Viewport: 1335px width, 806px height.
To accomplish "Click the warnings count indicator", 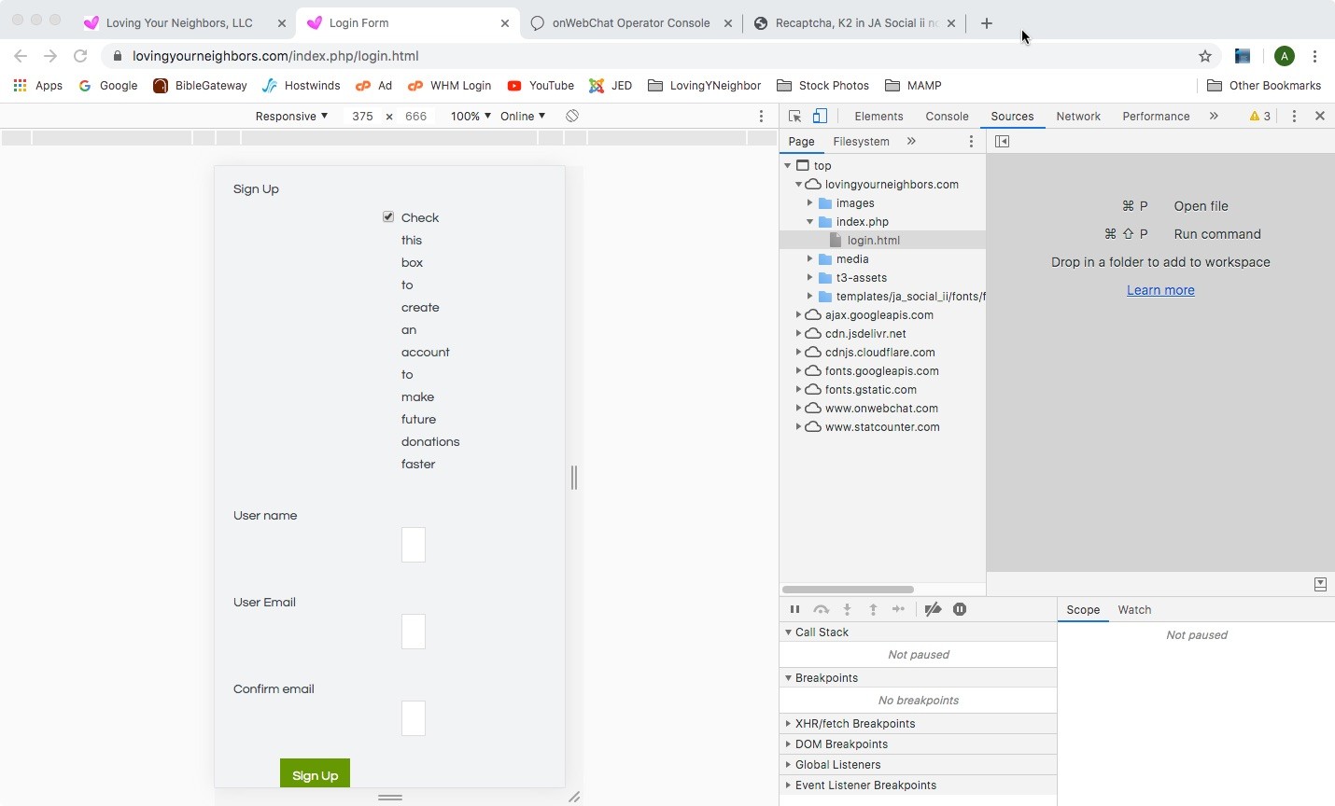I will click(x=1259, y=117).
